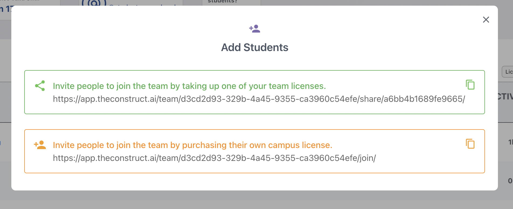Click the green 'team licenses' invite heading

coord(189,86)
